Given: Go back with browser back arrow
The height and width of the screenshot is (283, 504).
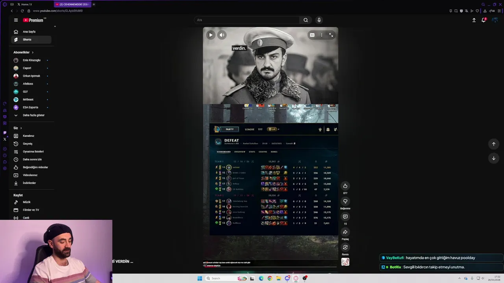Looking at the screenshot, I should tap(11, 11).
